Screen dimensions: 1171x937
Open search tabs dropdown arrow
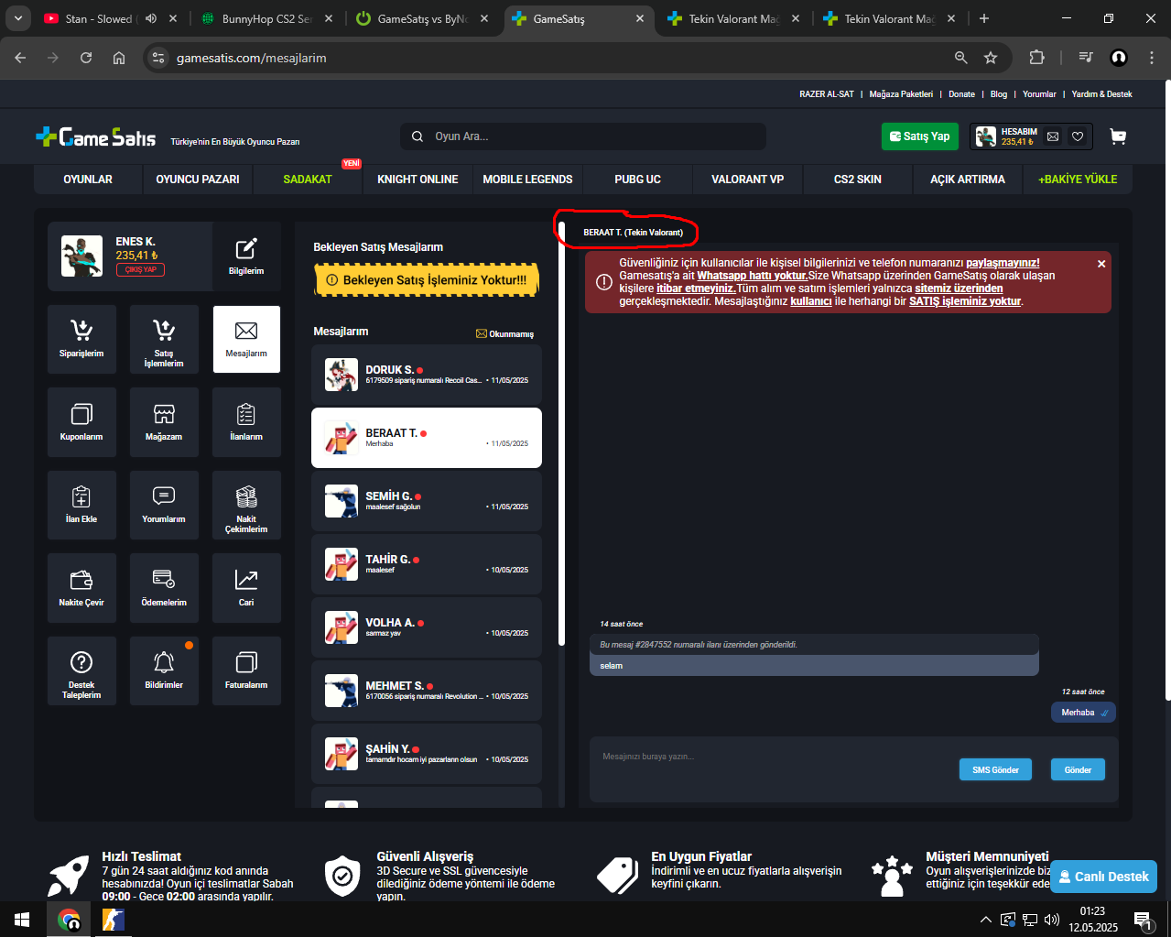point(17,18)
